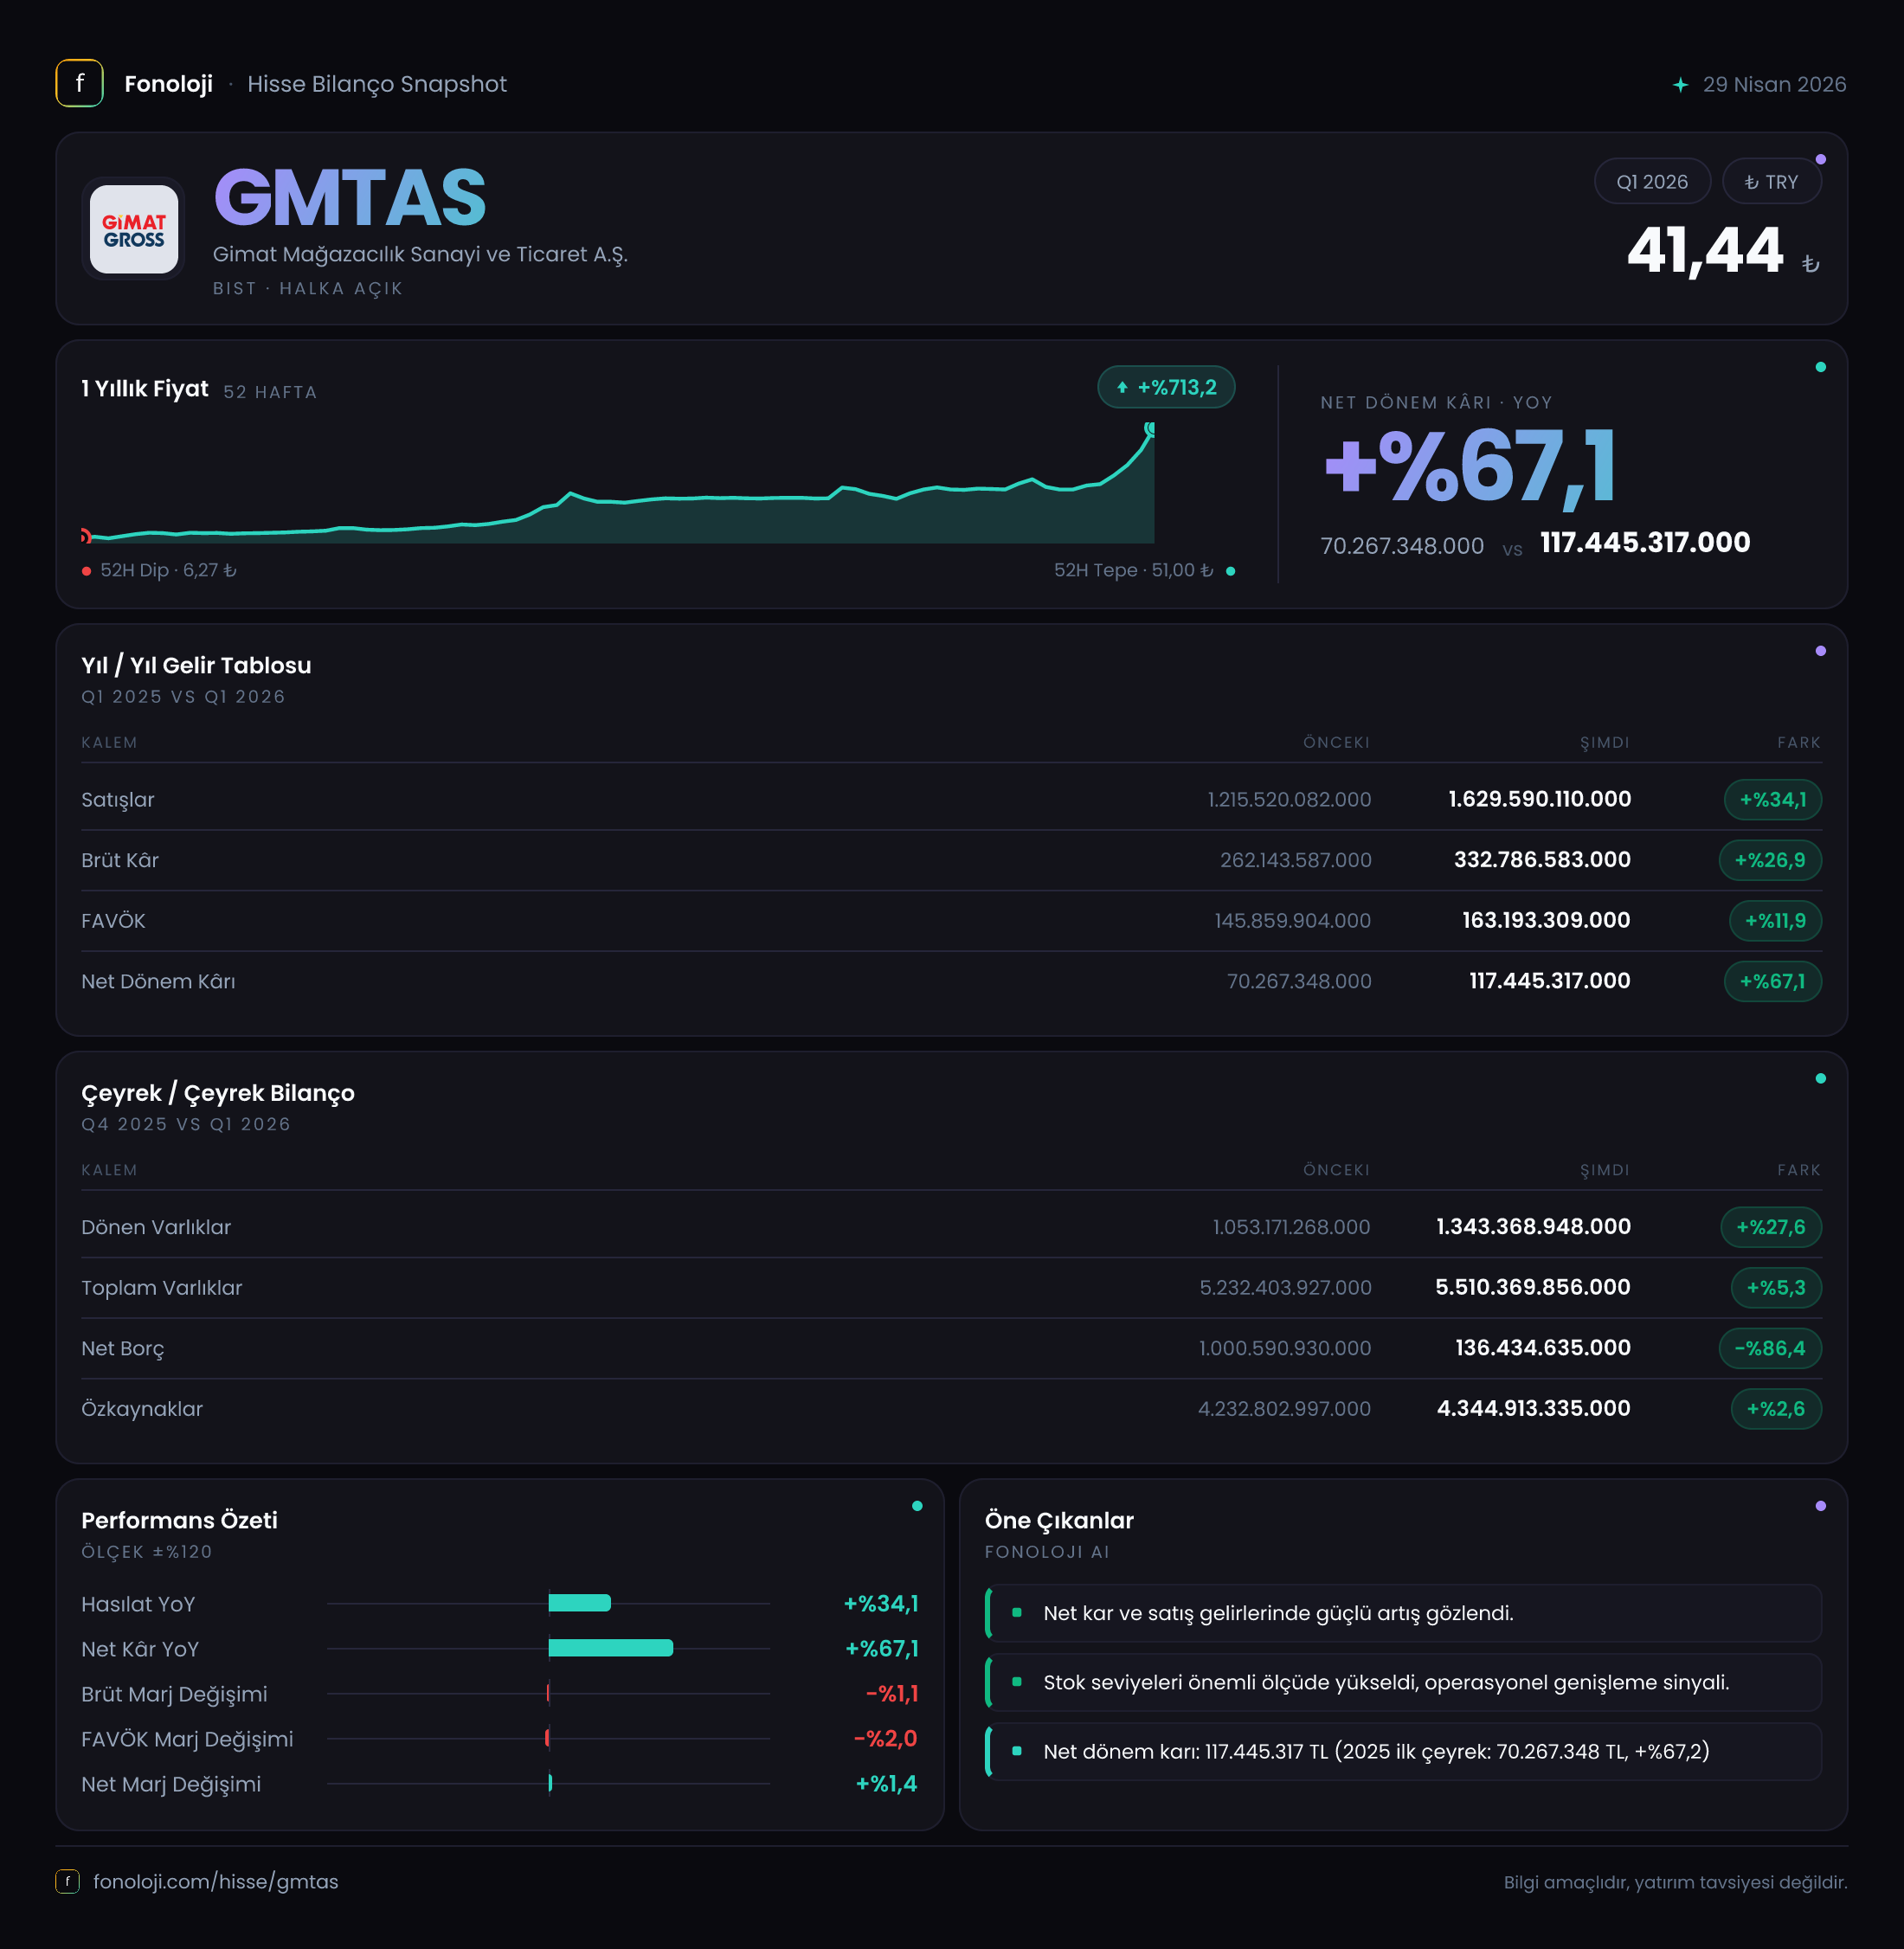1904x1949 pixels.
Task: Select the TRY currency pill
Action: (x=1771, y=182)
